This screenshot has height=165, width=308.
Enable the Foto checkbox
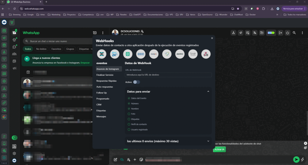click(129, 114)
